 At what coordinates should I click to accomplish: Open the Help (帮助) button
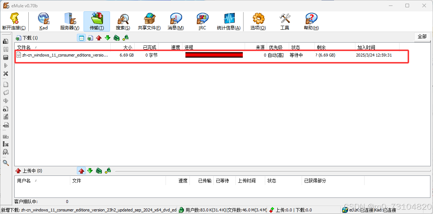[311, 21]
